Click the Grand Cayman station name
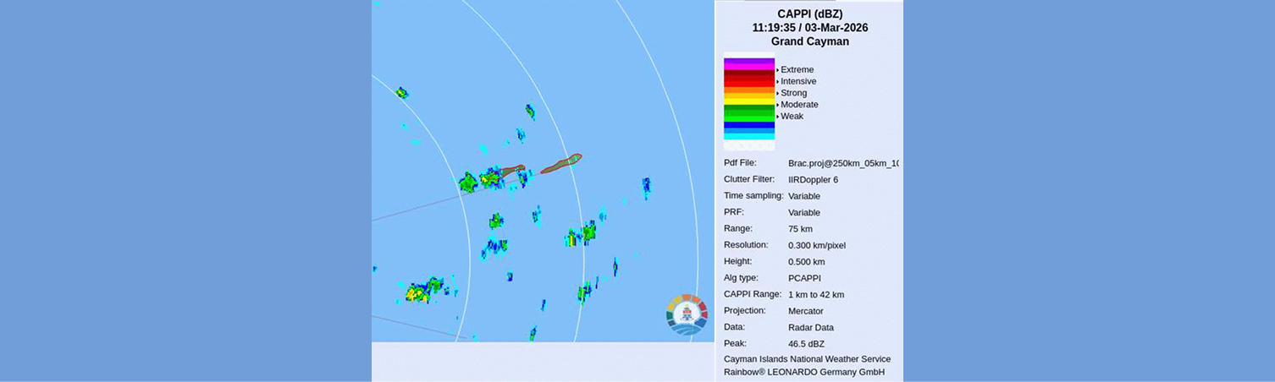The height and width of the screenshot is (382, 1275). point(809,41)
